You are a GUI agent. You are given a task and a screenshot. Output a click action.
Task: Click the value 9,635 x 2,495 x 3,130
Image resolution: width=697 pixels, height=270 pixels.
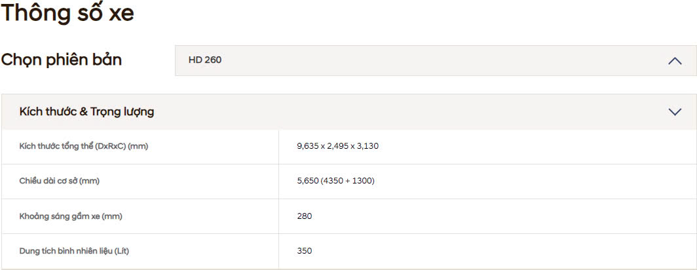coord(337,146)
